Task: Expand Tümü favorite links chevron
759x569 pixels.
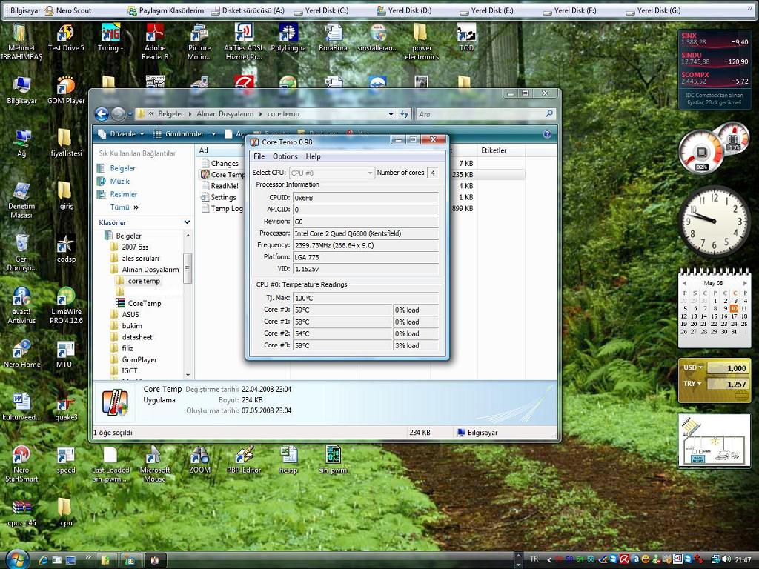Action: pyautogui.click(x=136, y=207)
